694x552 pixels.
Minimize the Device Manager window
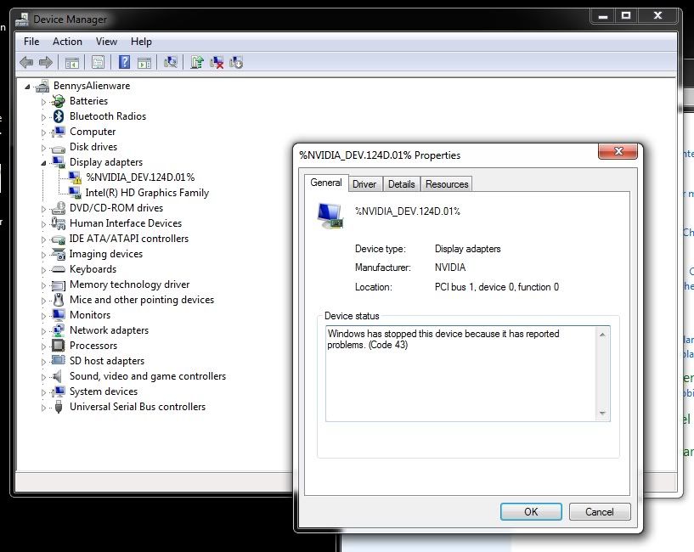pos(603,16)
